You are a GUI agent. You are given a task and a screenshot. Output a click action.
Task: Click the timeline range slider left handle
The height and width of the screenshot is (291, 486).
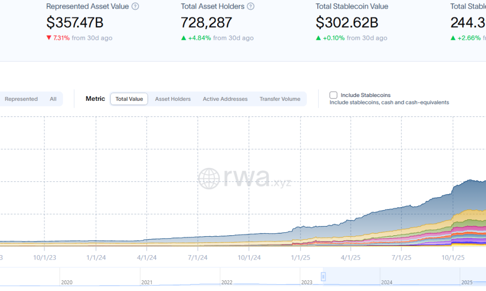click(323, 276)
